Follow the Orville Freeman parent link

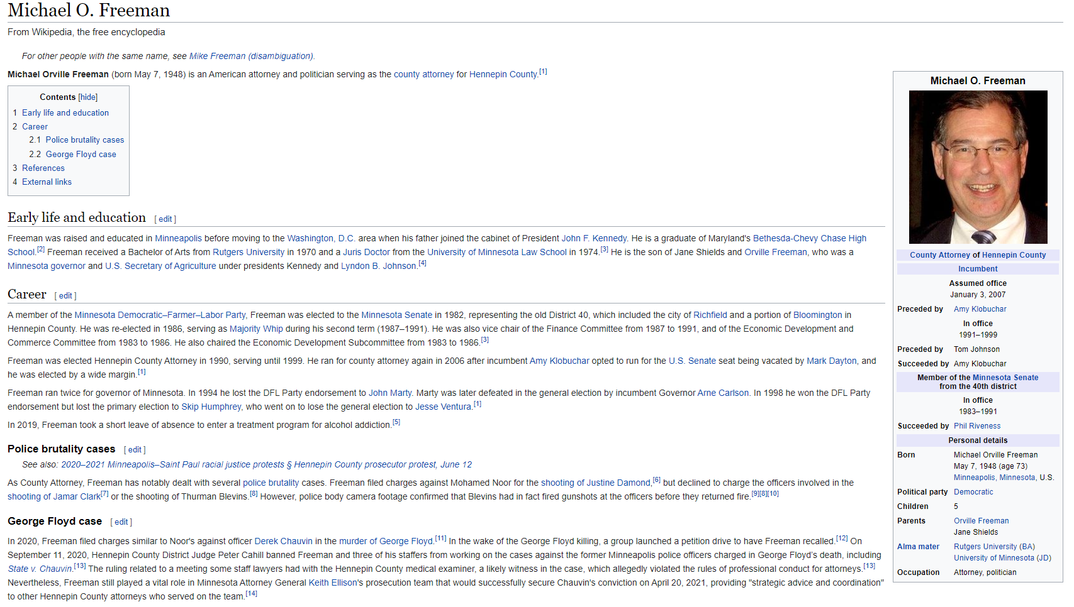tap(981, 521)
